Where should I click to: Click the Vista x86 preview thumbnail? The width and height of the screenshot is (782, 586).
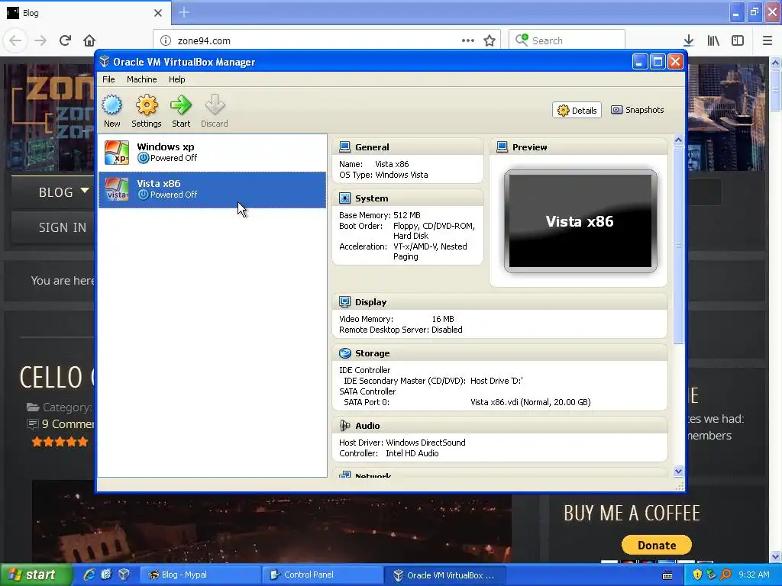click(580, 221)
